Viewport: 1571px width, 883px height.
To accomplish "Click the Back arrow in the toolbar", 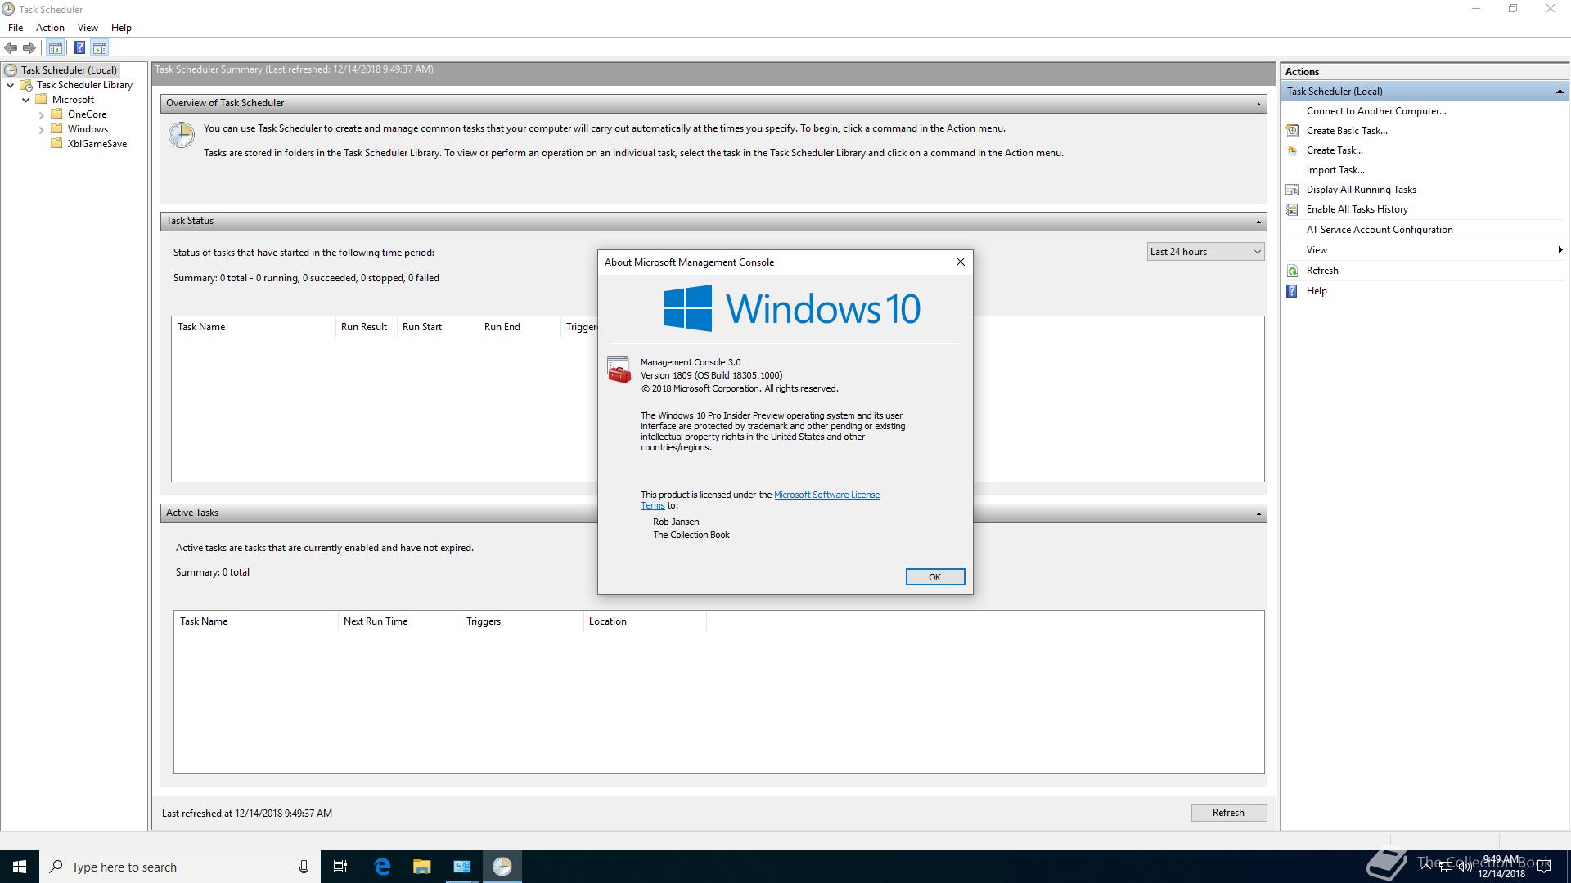I will point(11,48).
